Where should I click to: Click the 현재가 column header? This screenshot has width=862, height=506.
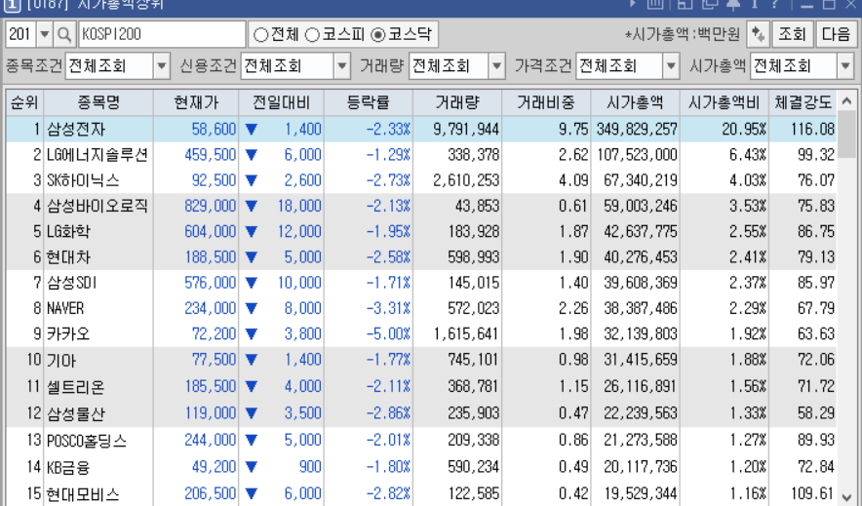(x=196, y=102)
